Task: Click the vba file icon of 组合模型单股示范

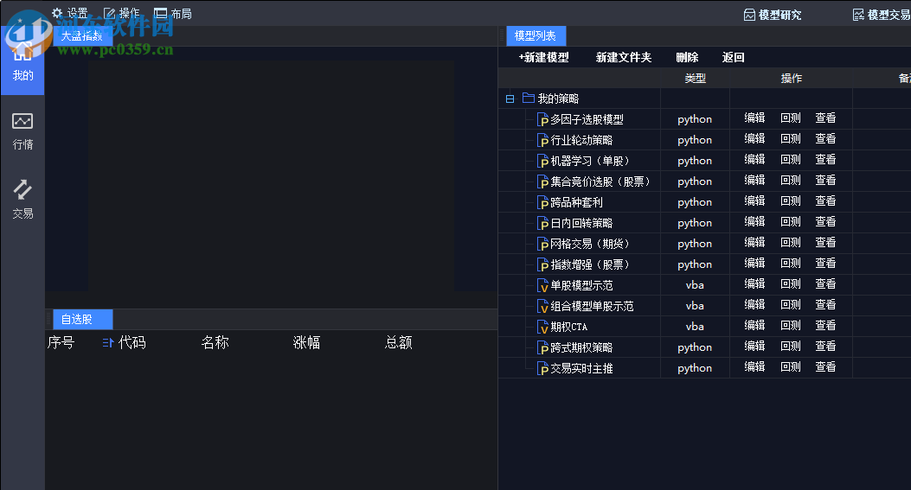Action: click(543, 307)
